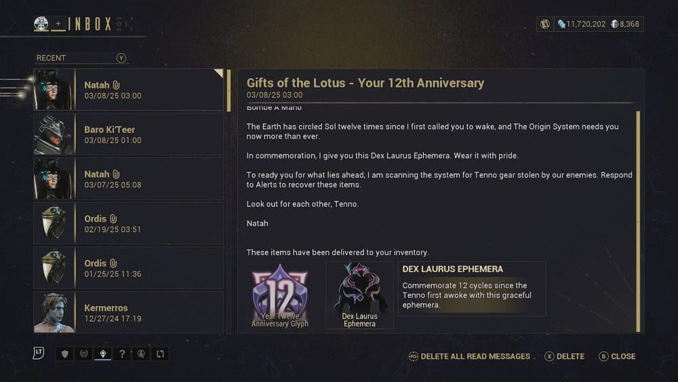Click Year Twelve Anniversary Glyph thumbnail
This screenshot has width=678, height=382.
(x=280, y=295)
